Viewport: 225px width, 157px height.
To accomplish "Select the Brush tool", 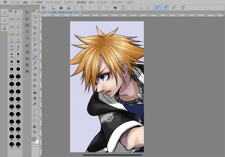I will pyautogui.click(x=35, y=69).
